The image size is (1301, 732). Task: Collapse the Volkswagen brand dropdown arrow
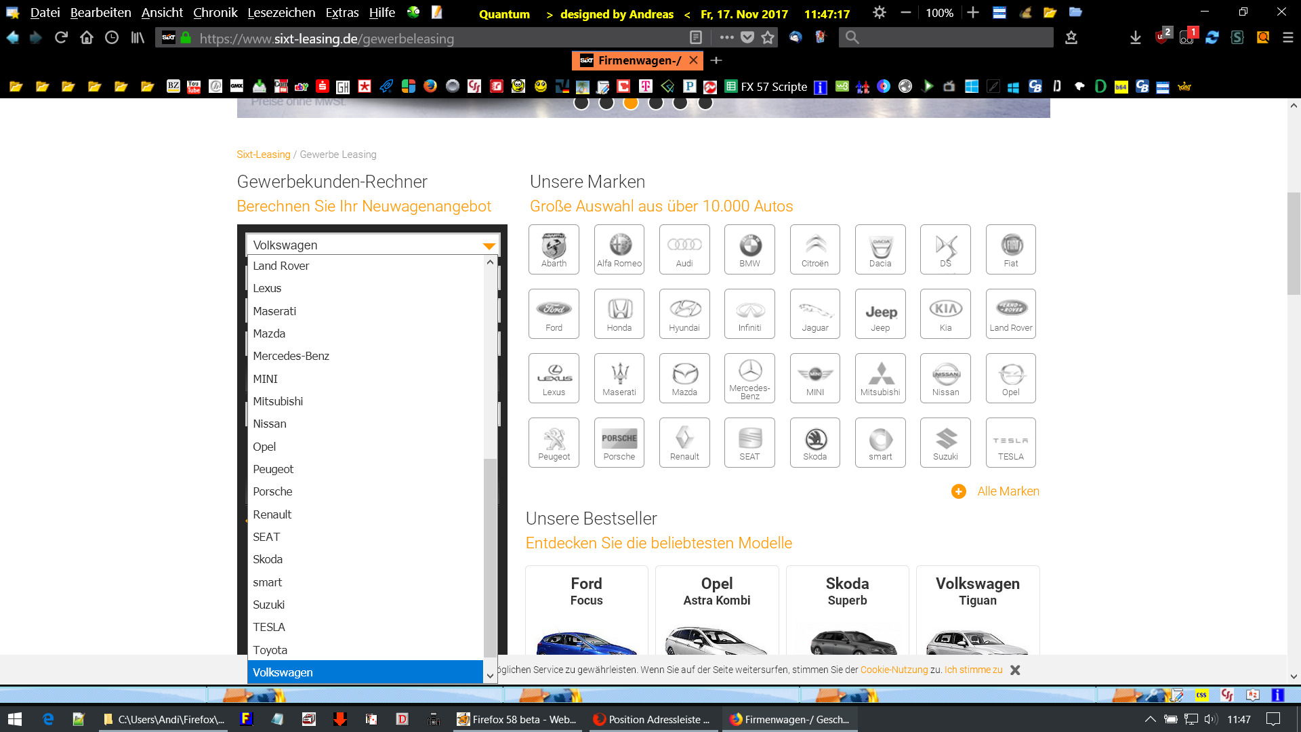[489, 245]
